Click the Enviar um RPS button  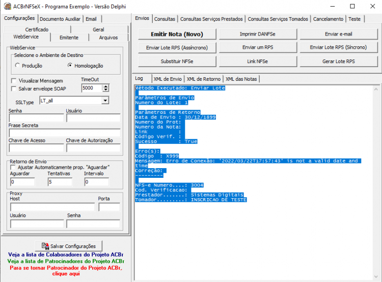258,47
